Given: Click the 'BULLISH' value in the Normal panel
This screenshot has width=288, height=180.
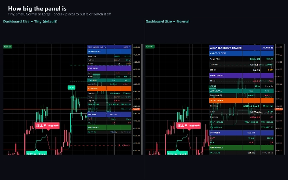Looking at the screenshot, I should (x=255, y=59).
